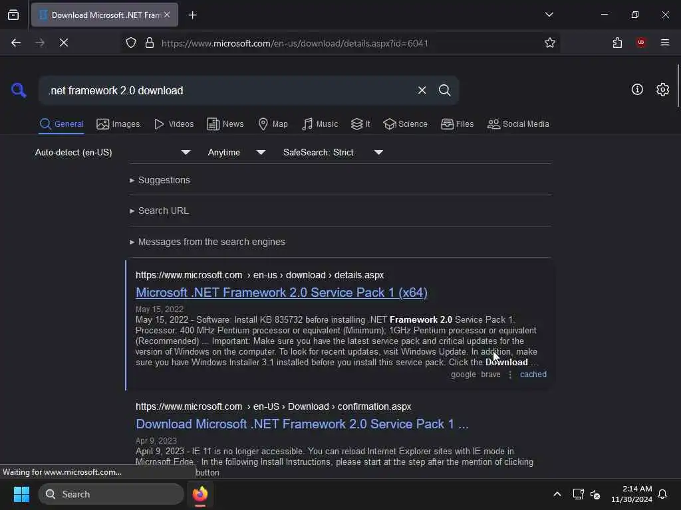This screenshot has height=510, width=681.
Task: Open the search info about icon
Action: 637,90
